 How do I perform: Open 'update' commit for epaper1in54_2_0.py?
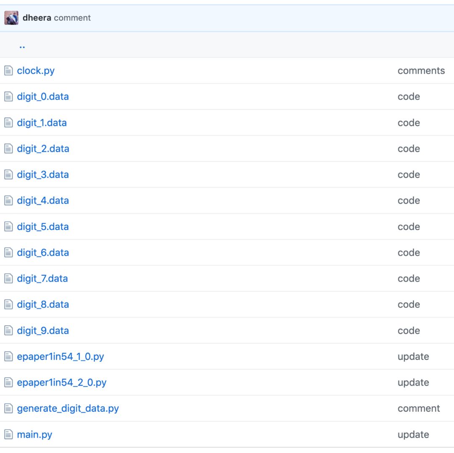[413, 383]
